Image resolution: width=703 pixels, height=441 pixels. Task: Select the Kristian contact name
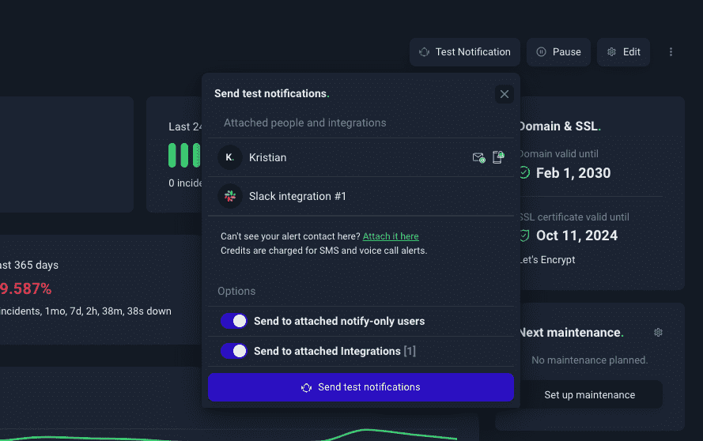(267, 158)
